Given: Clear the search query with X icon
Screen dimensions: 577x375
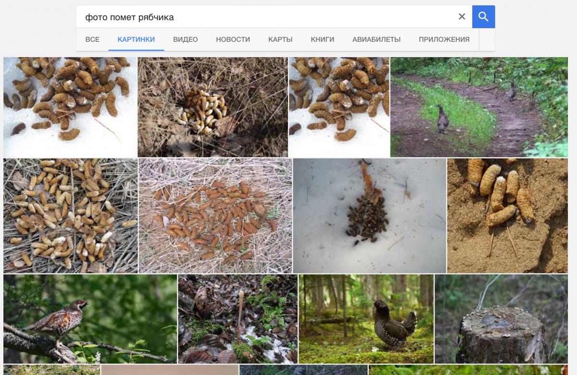Looking at the screenshot, I should coord(462,17).
